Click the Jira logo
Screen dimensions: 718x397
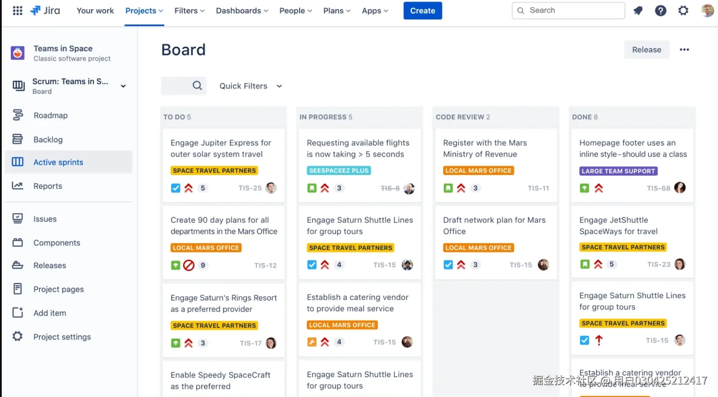(45, 10)
